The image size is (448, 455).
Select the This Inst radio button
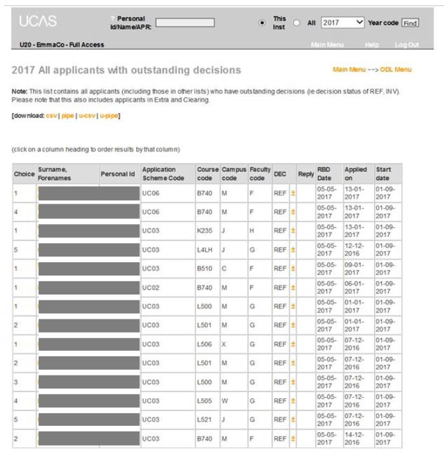[x=262, y=23]
